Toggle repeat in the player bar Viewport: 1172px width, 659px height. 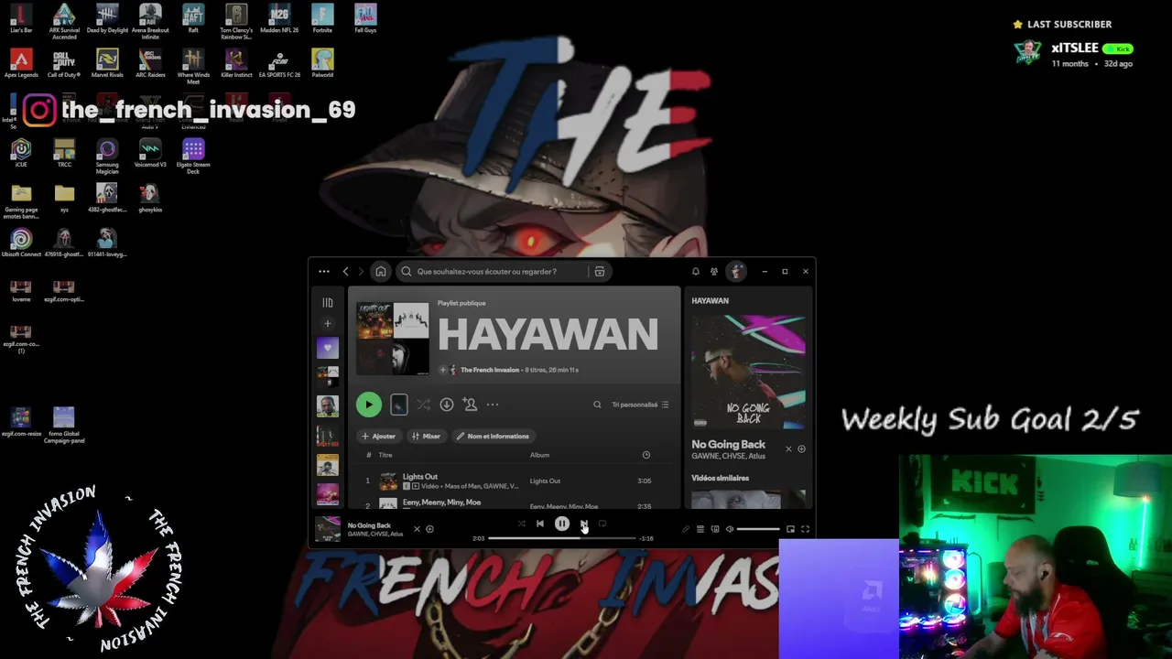tap(602, 524)
